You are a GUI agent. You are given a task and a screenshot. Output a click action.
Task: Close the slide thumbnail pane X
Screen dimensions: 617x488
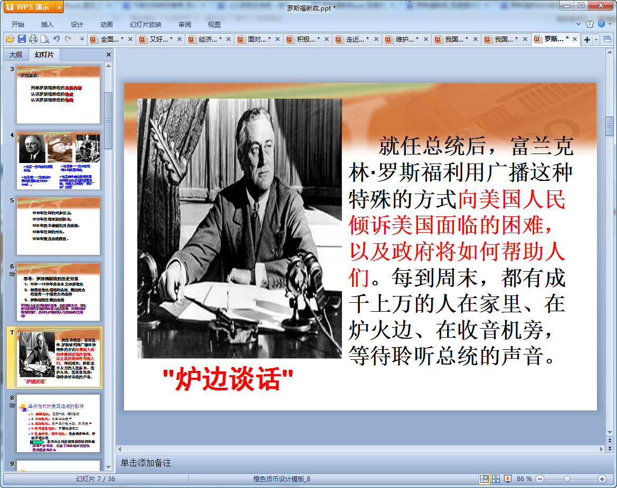(109, 55)
